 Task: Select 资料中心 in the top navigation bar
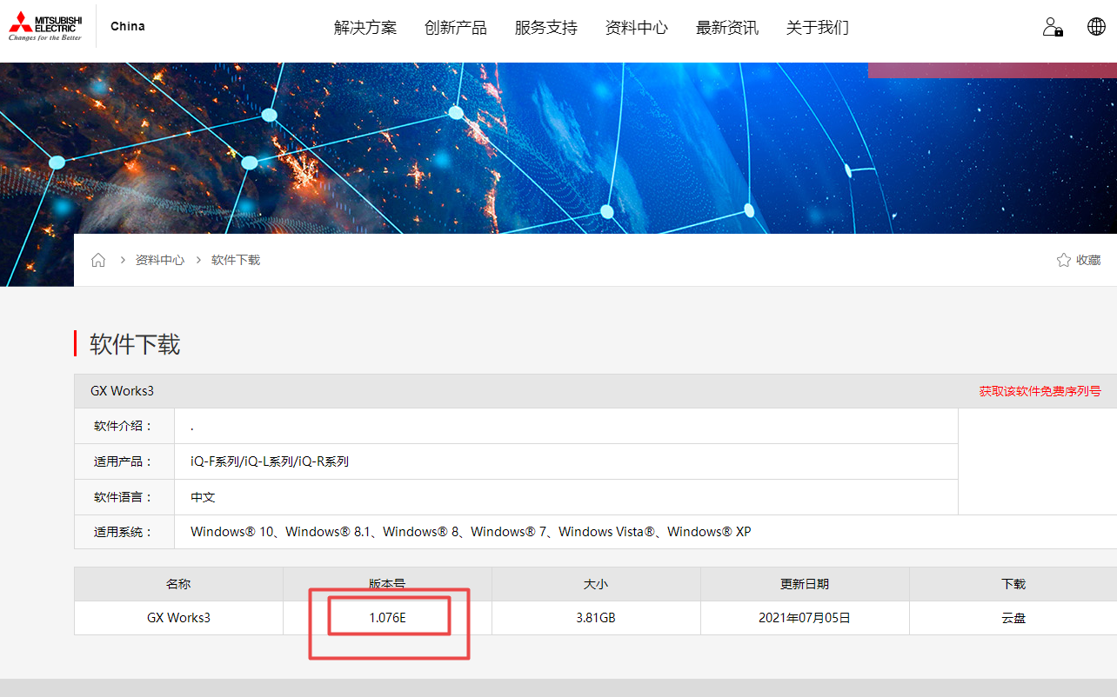pyautogui.click(x=637, y=28)
